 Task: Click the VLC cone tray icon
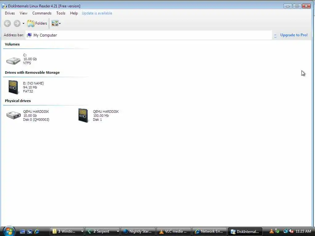click(271, 231)
